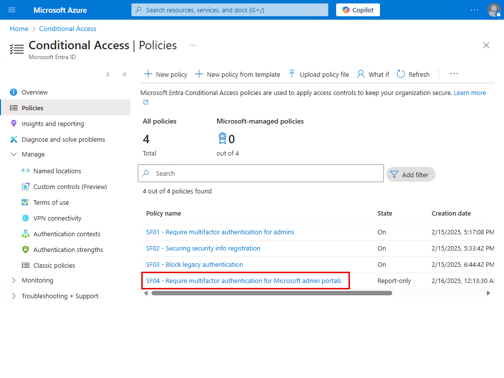
Task: Click the policy Search field
Action: [261, 173]
